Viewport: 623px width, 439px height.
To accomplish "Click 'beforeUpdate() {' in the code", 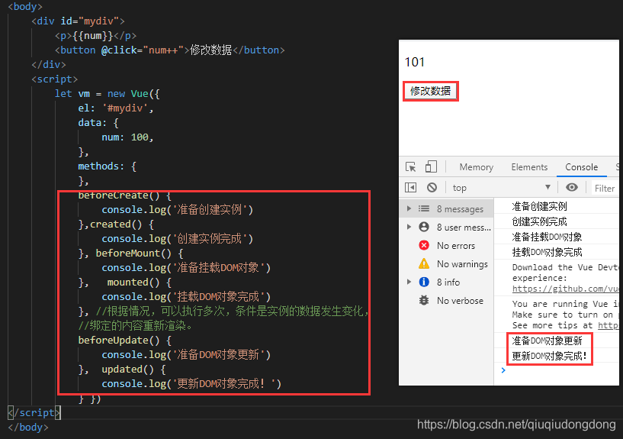I will tap(125, 341).
